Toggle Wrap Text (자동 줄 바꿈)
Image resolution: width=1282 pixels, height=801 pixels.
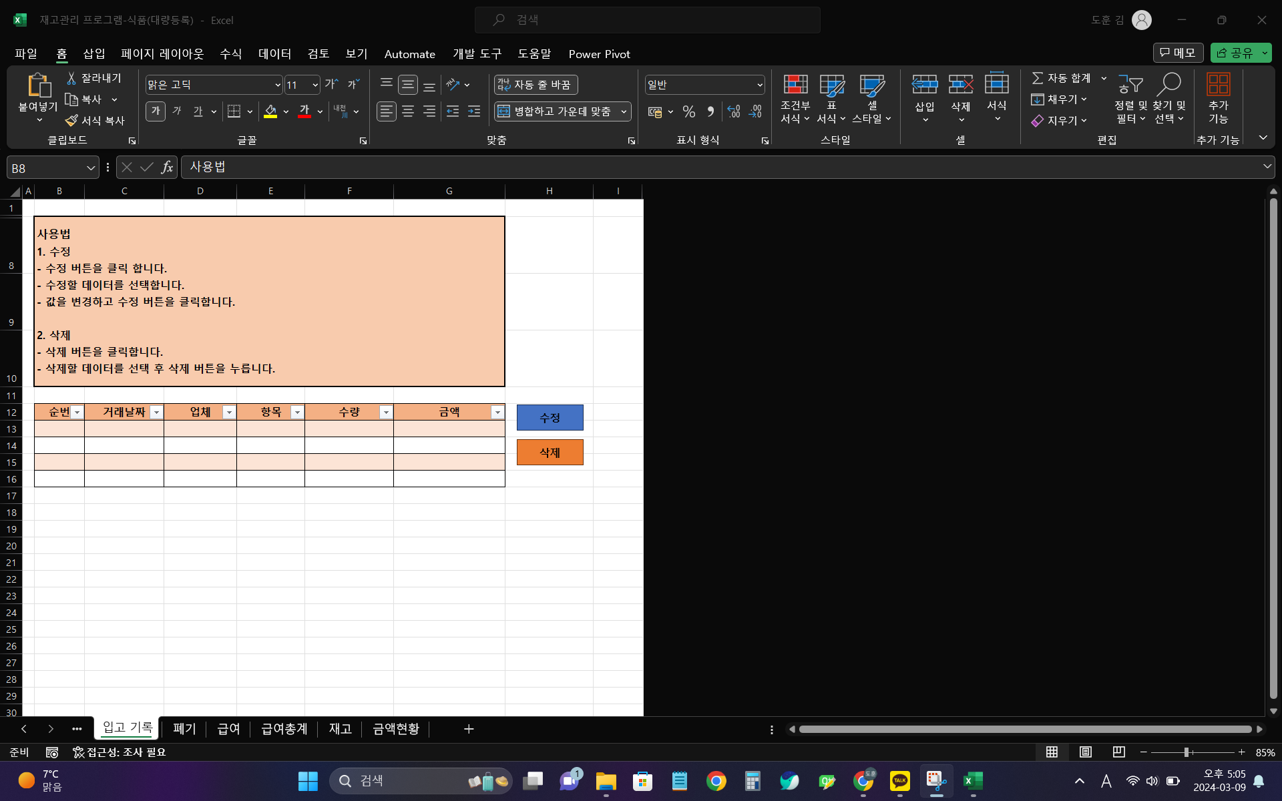click(536, 85)
